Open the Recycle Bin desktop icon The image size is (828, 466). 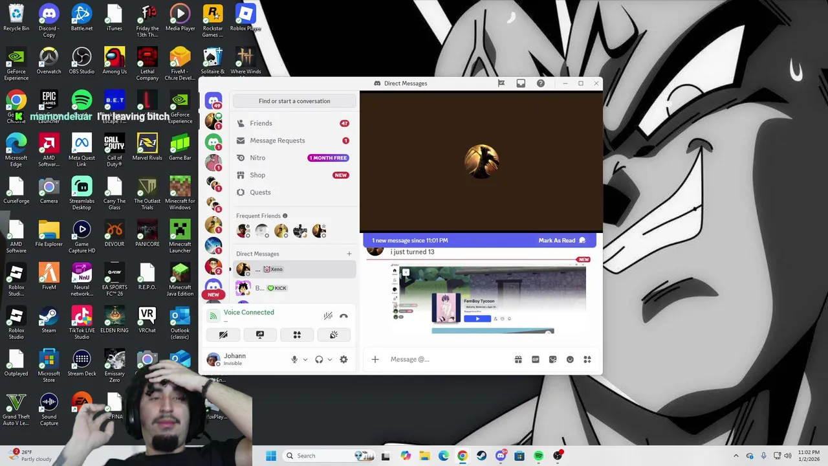pyautogui.click(x=16, y=17)
